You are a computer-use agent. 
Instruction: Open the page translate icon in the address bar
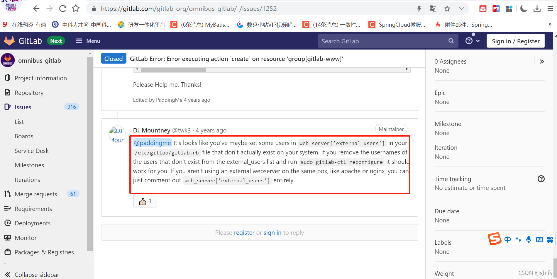pos(433,9)
